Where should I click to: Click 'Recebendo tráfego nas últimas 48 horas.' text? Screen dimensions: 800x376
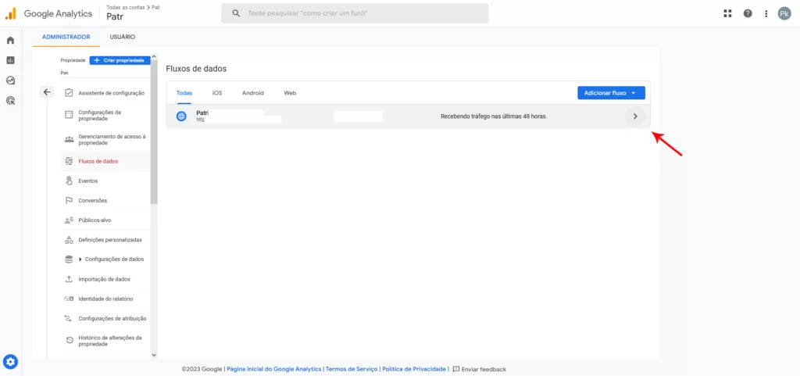(494, 116)
